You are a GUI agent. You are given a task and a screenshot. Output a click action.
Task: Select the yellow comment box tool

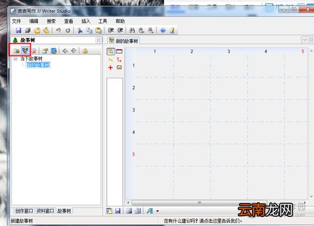coord(119,68)
